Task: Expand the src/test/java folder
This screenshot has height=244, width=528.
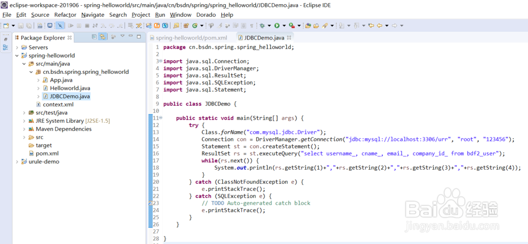Action: (24, 113)
